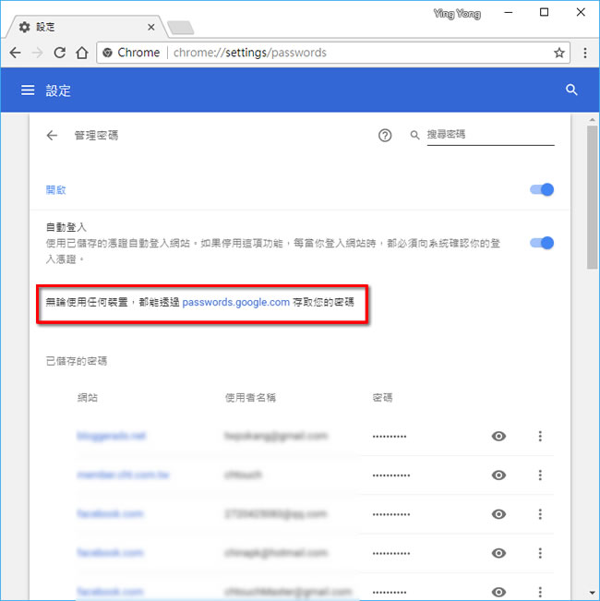
Task: Minimize the Chrome window
Action: coord(508,13)
